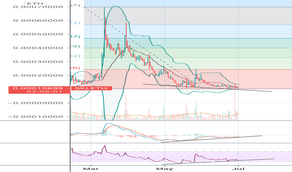Select the dashed Fibonacci diagonal trend line
Viewport: 292px width, 172px height.
(143, 48)
